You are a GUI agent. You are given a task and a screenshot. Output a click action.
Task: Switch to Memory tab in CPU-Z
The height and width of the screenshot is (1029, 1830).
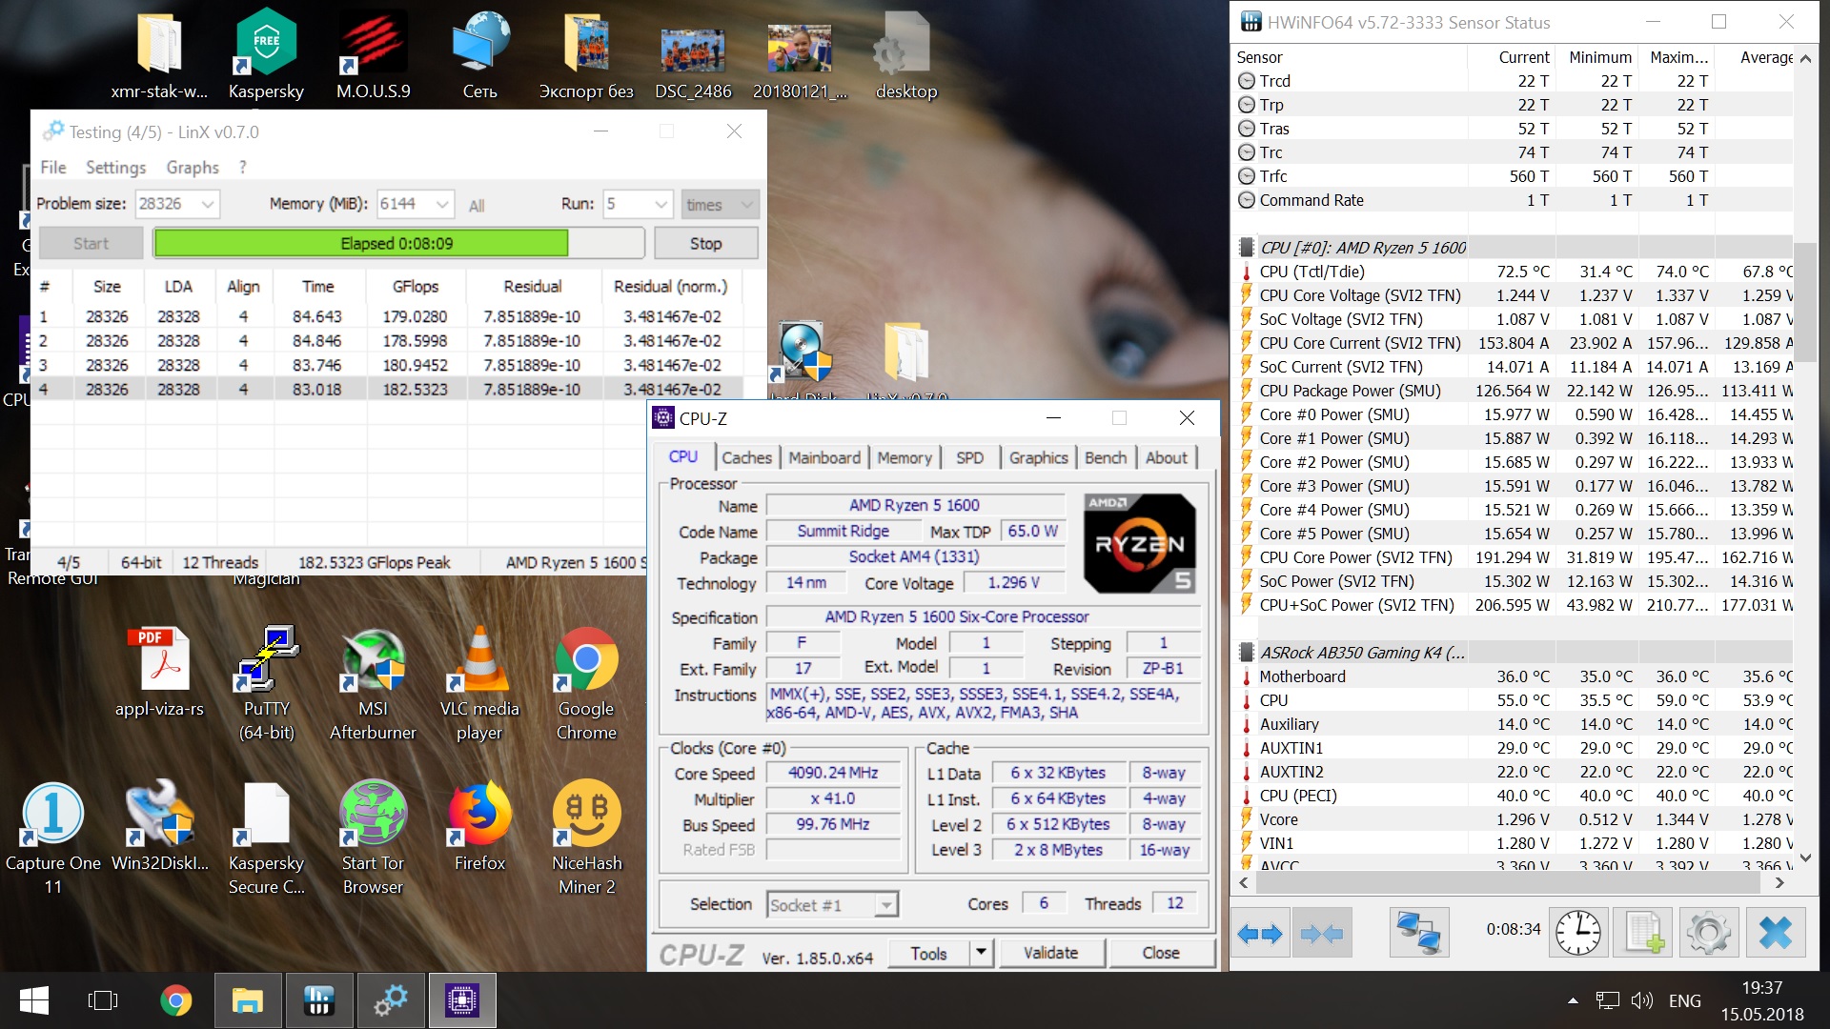click(x=904, y=457)
